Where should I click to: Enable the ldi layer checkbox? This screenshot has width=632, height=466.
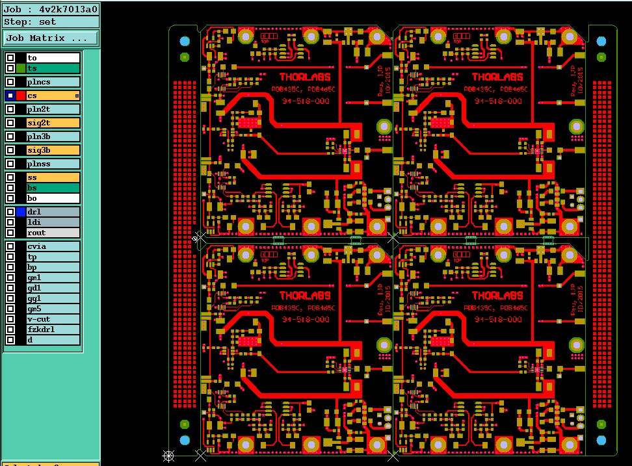(10, 222)
